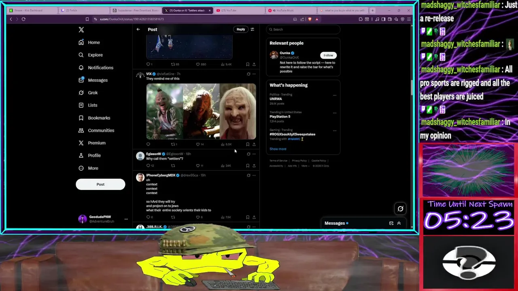Share the iPhoneCyborgMDX reply
Image resolution: width=518 pixels, height=291 pixels.
pyautogui.click(x=254, y=217)
